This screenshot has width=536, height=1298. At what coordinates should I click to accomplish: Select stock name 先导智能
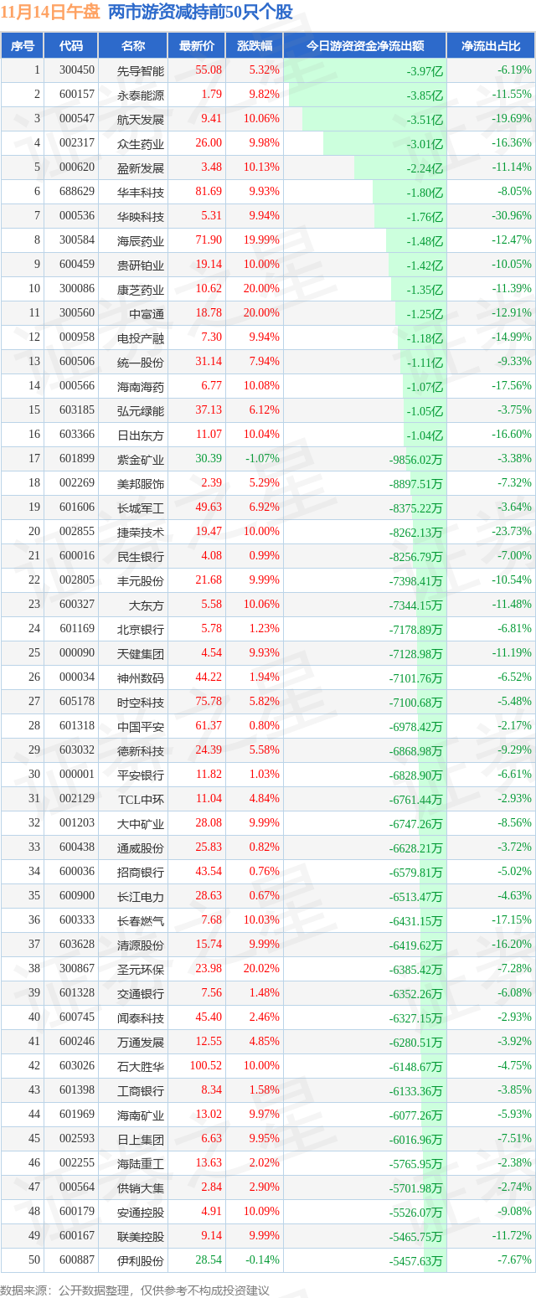pyautogui.click(x=141, y=70)
